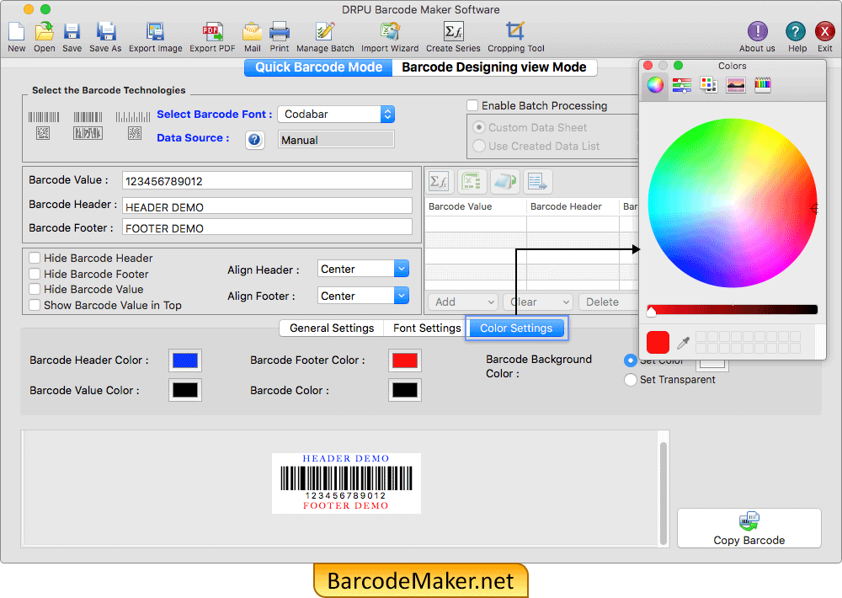
Task: Check Hide Barcode Footer
Action: coord(35,274)
